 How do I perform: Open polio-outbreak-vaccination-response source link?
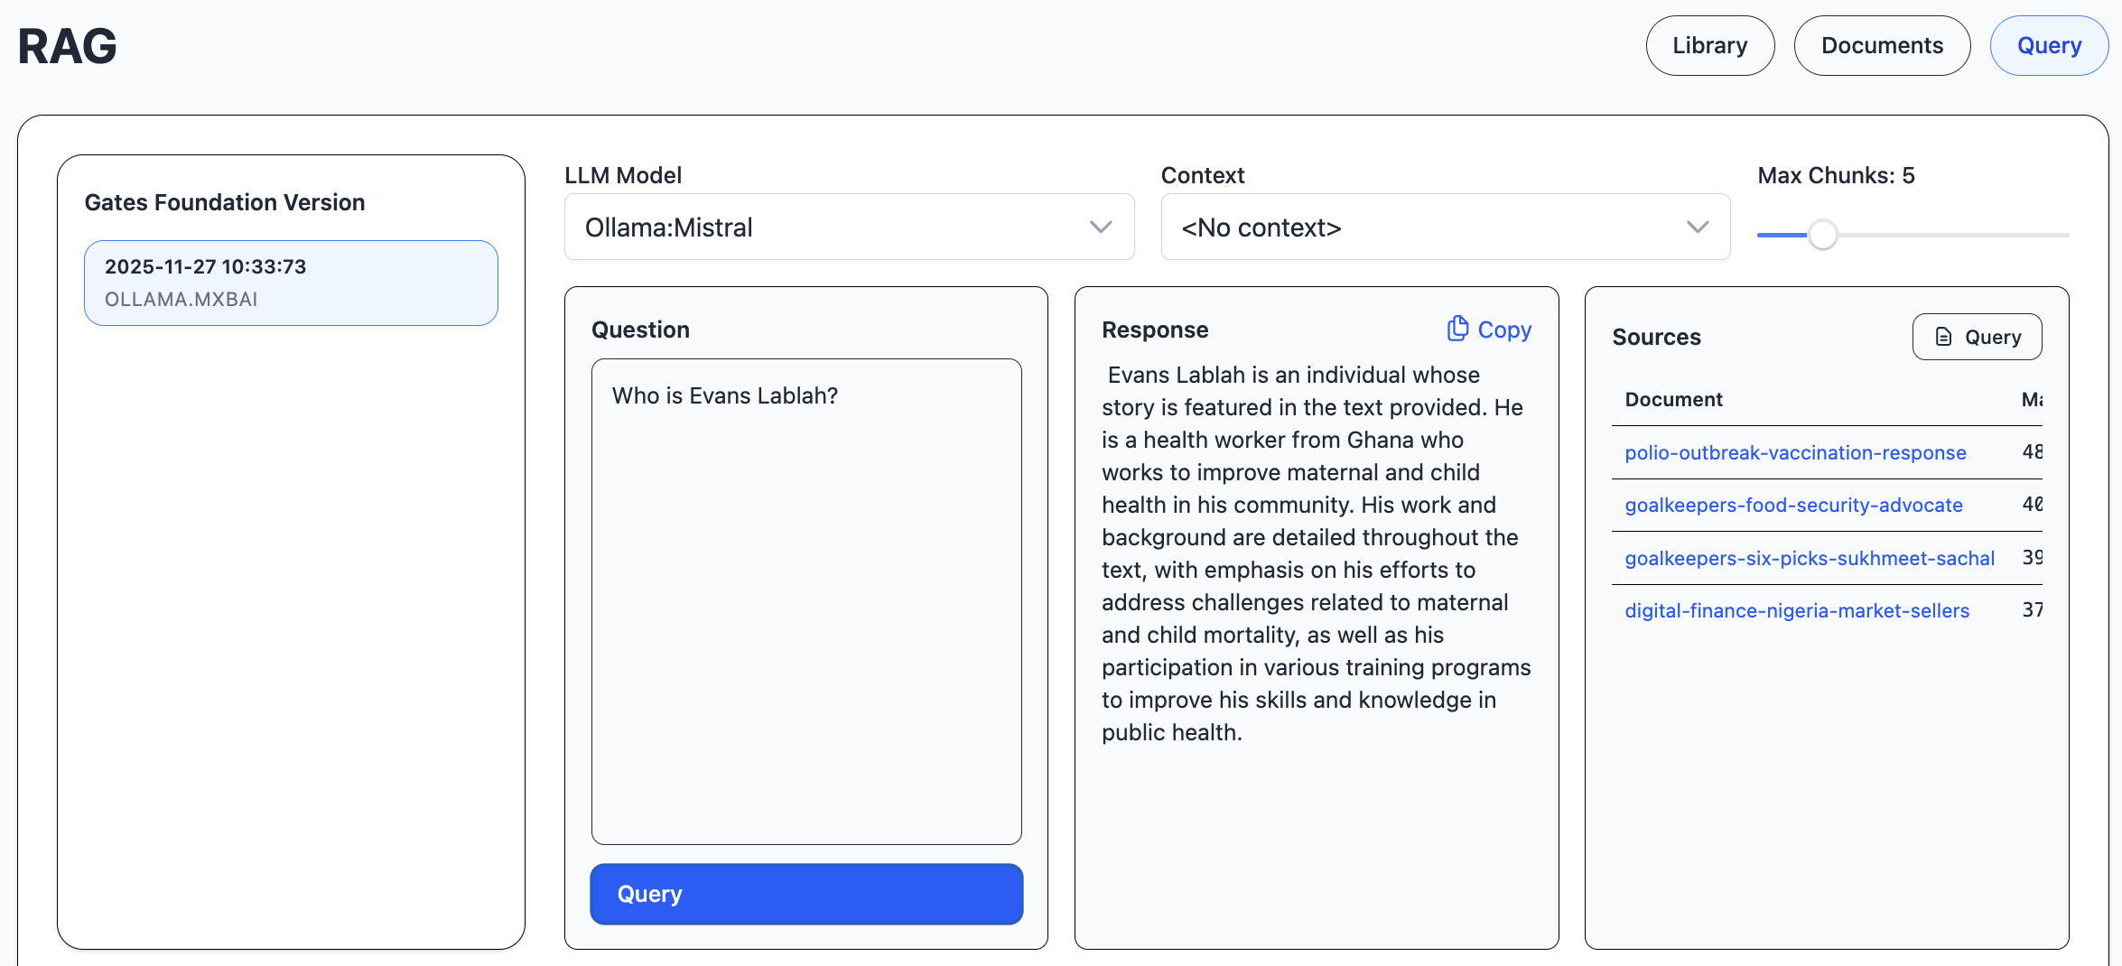tap(1794, 452)
